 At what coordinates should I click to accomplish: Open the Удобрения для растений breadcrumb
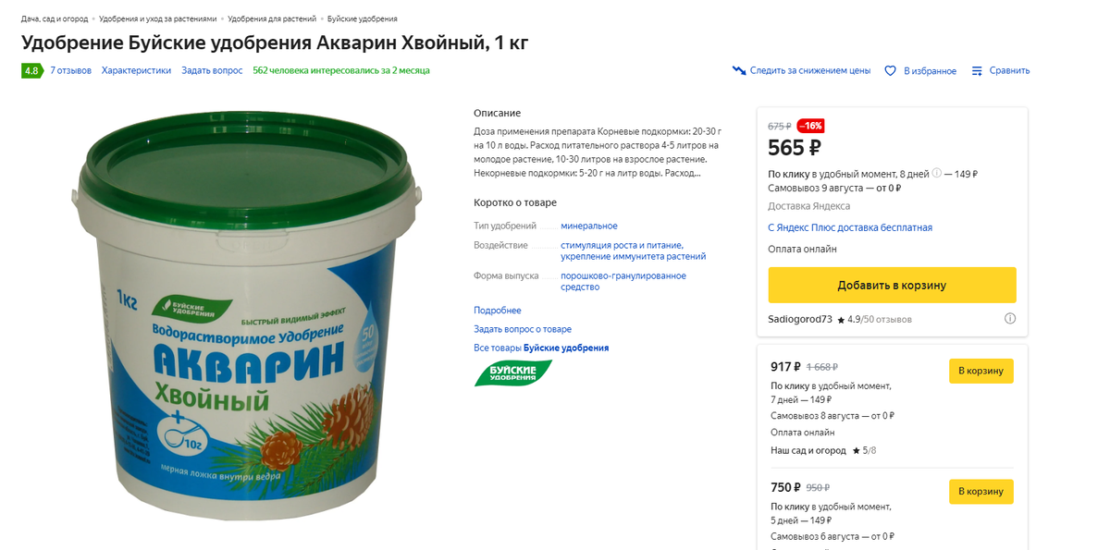[272, 18]
